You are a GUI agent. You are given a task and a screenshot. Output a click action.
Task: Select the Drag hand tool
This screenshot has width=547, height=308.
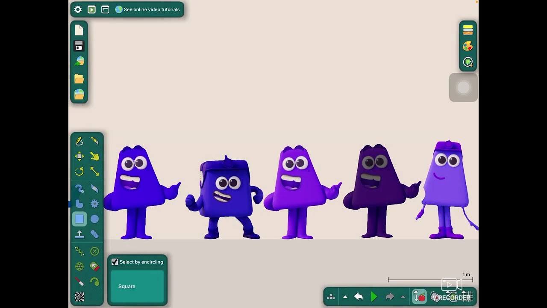94,156
